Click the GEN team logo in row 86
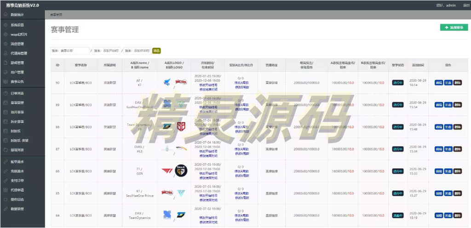The height and width of the screenshot is (228, 471). 181,171
